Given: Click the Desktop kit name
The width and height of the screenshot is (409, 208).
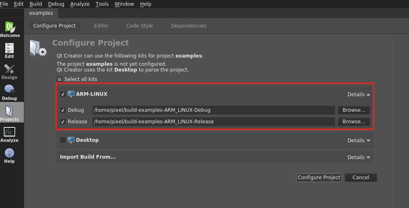Looking at the screenshot, I should coord(87,140).
